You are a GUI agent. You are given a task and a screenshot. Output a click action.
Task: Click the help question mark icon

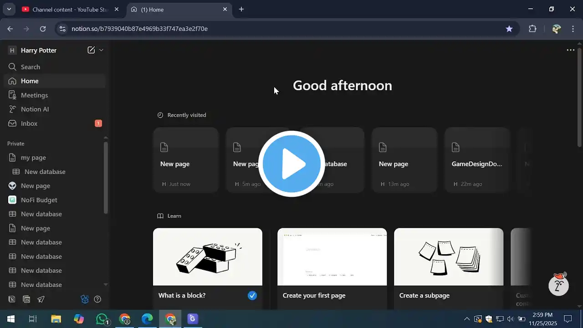click(97, 299)
